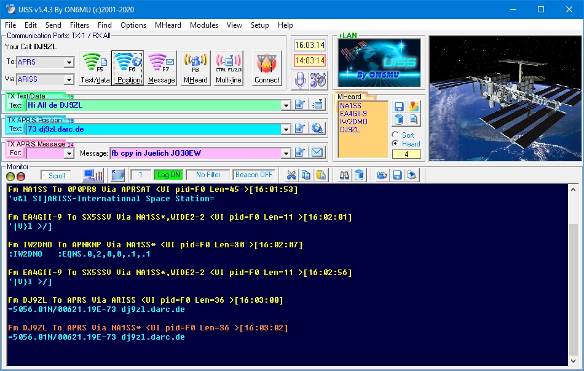
Task: Open the Options menu
Action: [x=133, y=25]
